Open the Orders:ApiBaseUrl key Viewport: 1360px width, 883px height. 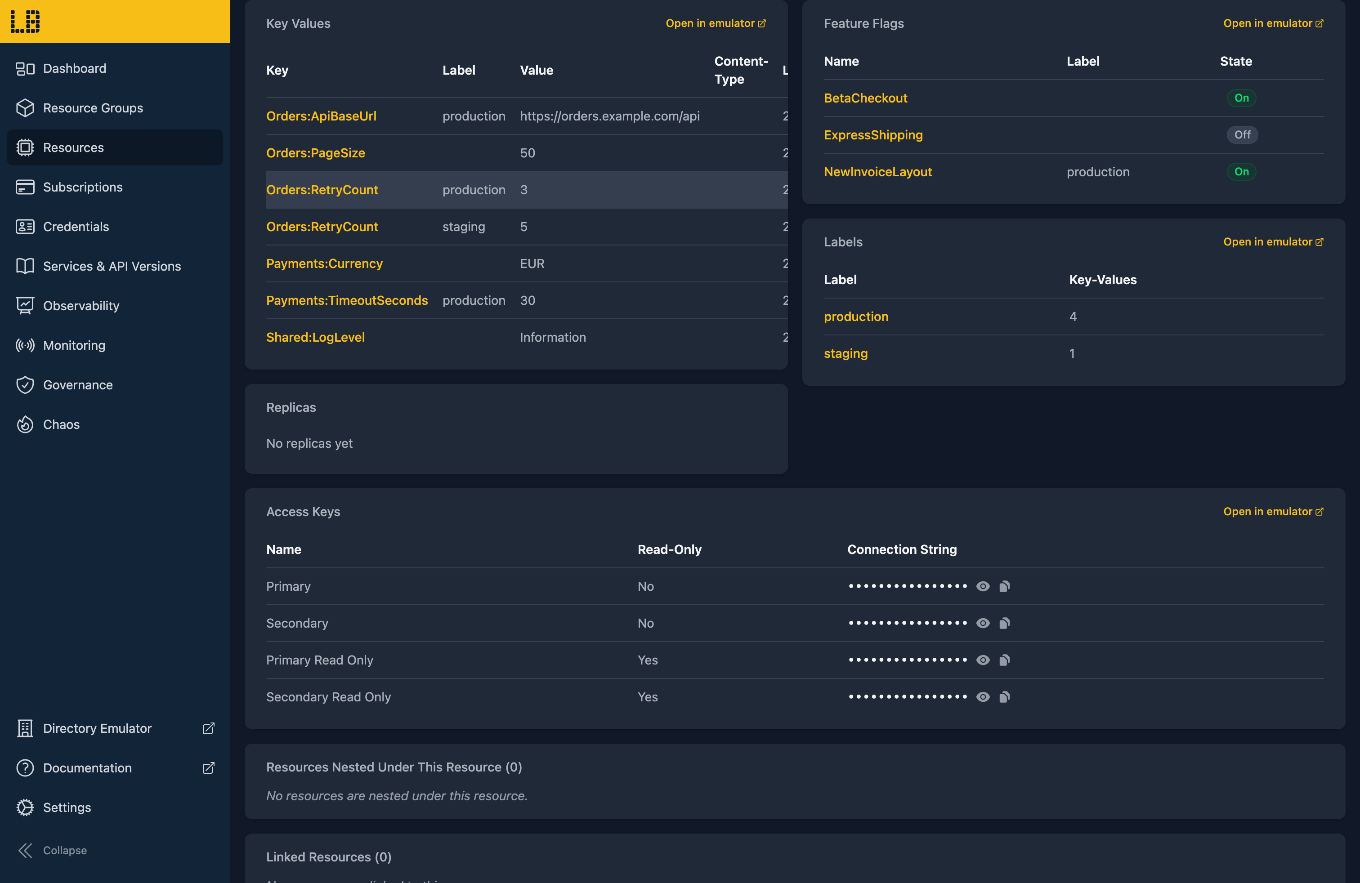[x=321, y=116]
